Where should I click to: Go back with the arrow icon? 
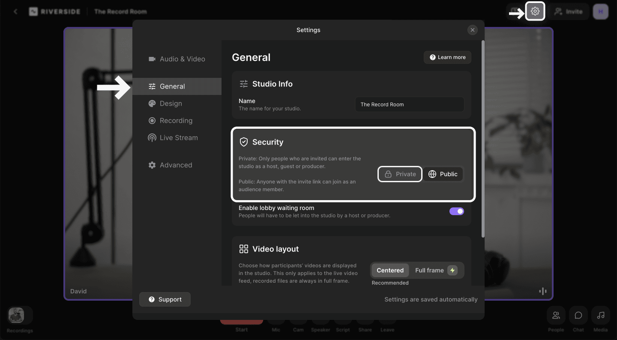click(15, 12)
